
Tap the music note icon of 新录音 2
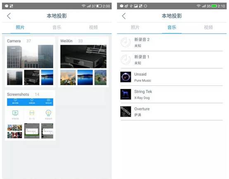point(126,42)
